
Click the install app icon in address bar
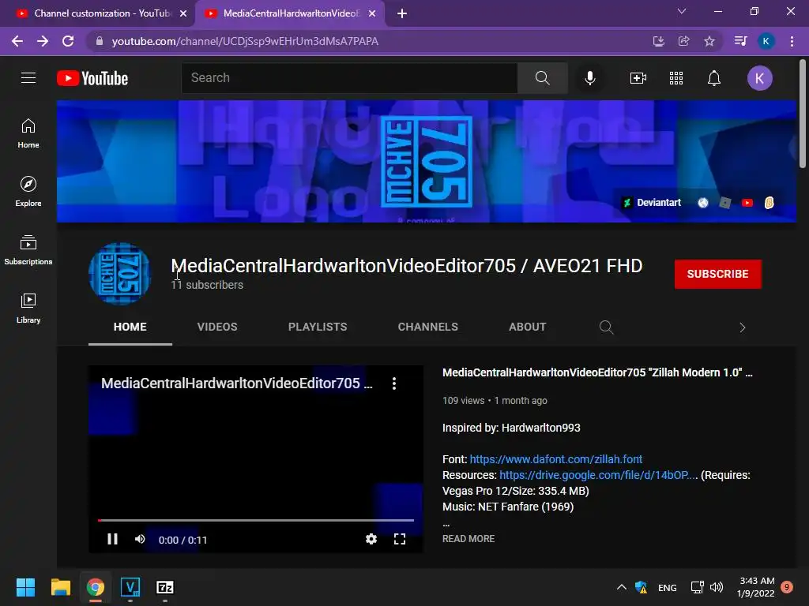(x=658, y=41)
